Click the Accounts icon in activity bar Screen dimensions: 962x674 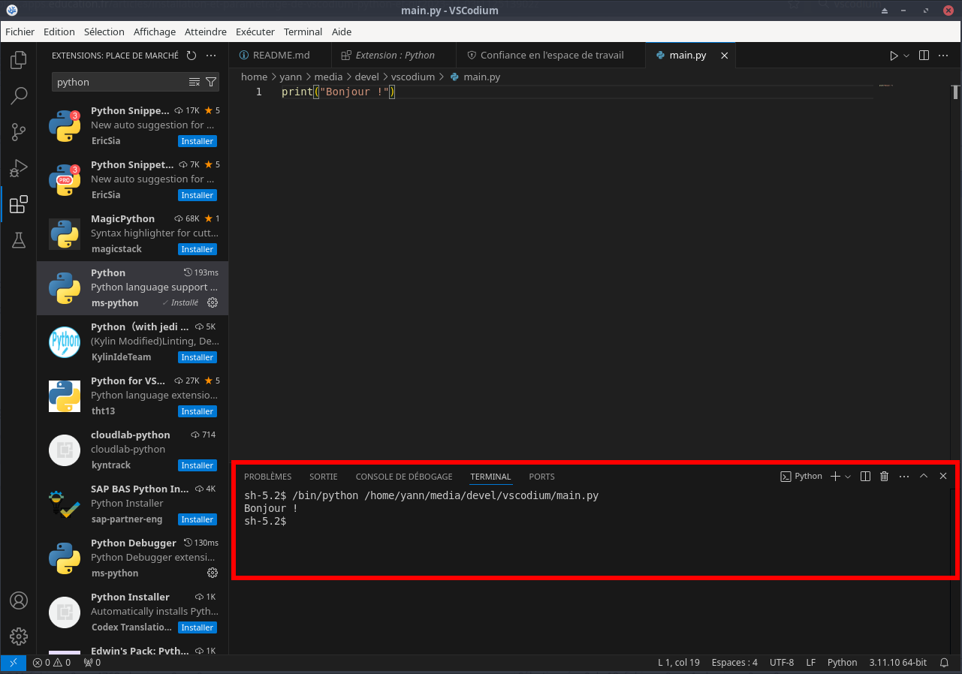(19, 601)
